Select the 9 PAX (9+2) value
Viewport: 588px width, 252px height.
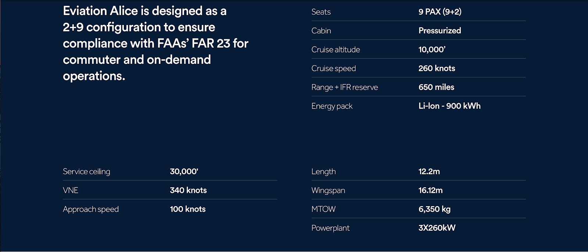tap(440, 12)
